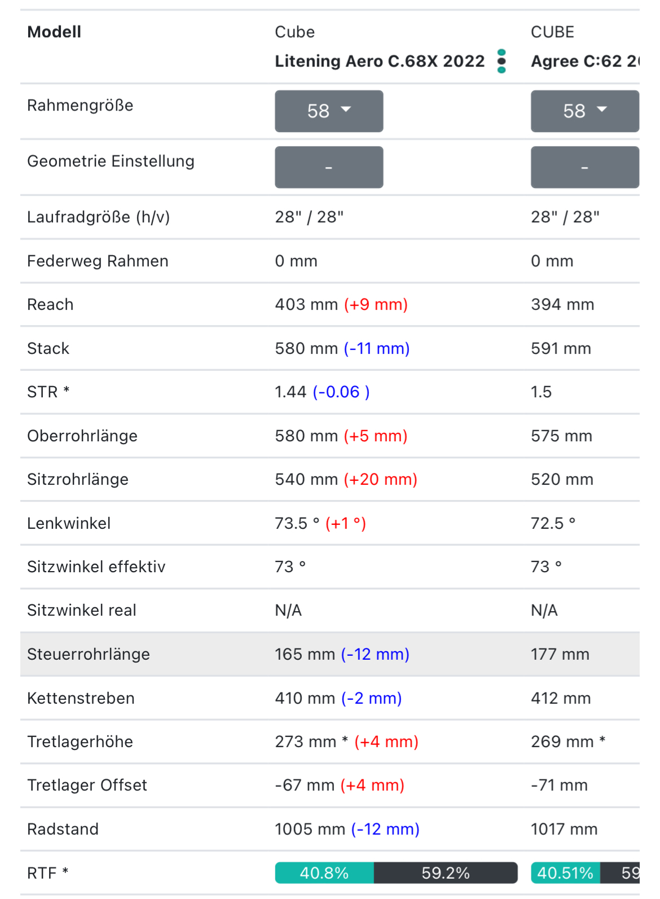
Task: Click the Litening Aero C.68X 2022 model name
Action: [380, 61]
